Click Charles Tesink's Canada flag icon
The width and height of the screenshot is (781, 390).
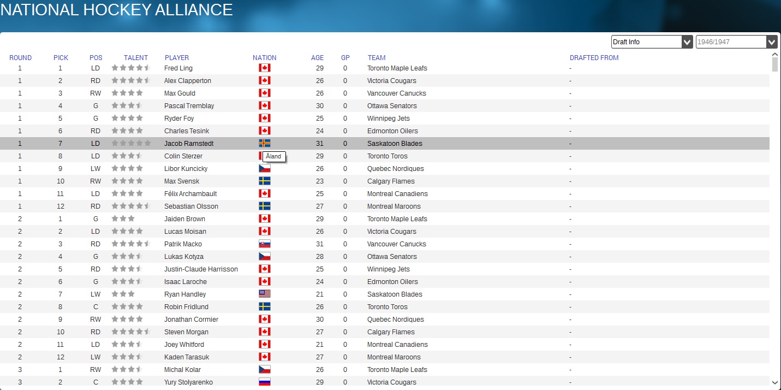[x=265, y=131]
